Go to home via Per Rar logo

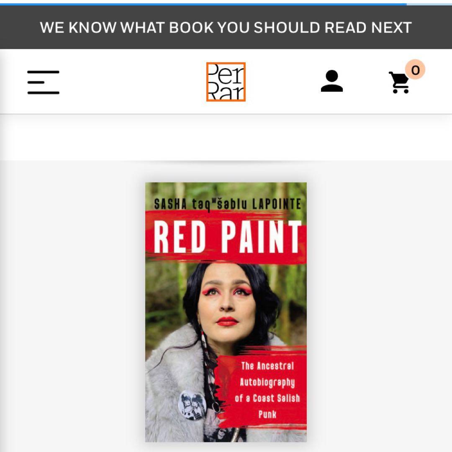point(226,82)
